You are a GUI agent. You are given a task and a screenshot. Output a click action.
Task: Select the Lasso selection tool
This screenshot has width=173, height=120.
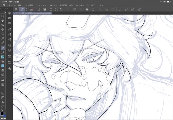pyautogui.click(x=3, y=34)
